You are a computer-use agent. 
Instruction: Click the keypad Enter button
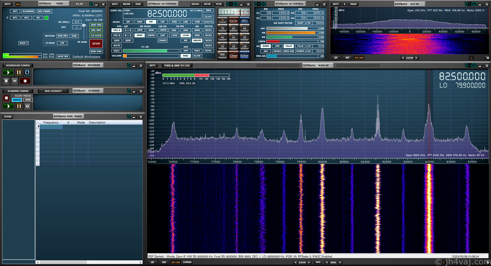pos(244,55)
